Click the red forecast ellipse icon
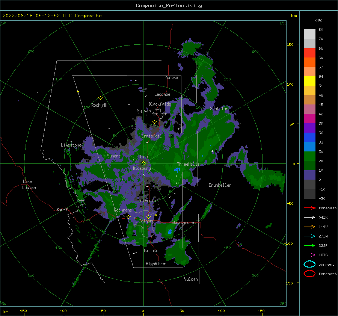This screenshot has width=338, height=316. click(x=309, y=274)
